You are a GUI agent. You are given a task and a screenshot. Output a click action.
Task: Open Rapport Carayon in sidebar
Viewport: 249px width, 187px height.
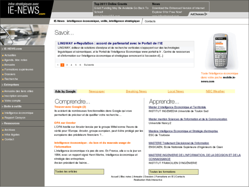pyautogui.click(x=15, y=118)
